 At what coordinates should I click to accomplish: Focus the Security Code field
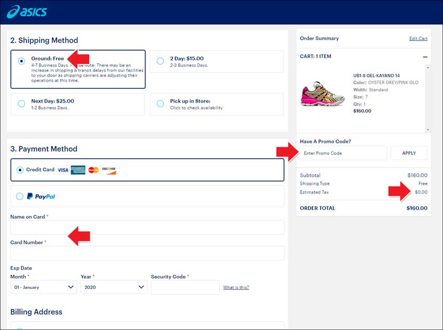click(186, 287)
